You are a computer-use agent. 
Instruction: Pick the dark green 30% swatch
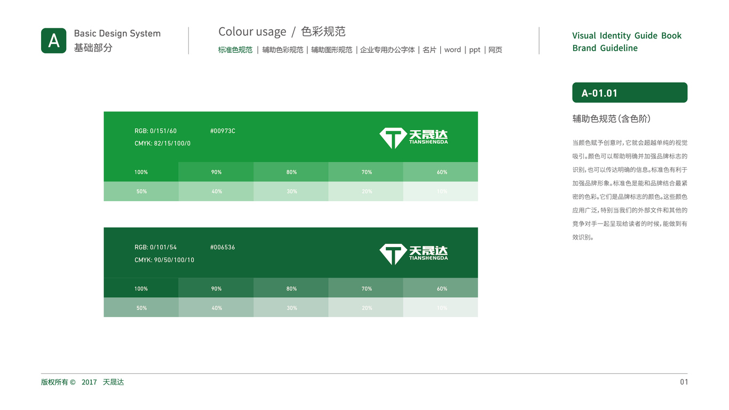291,307
